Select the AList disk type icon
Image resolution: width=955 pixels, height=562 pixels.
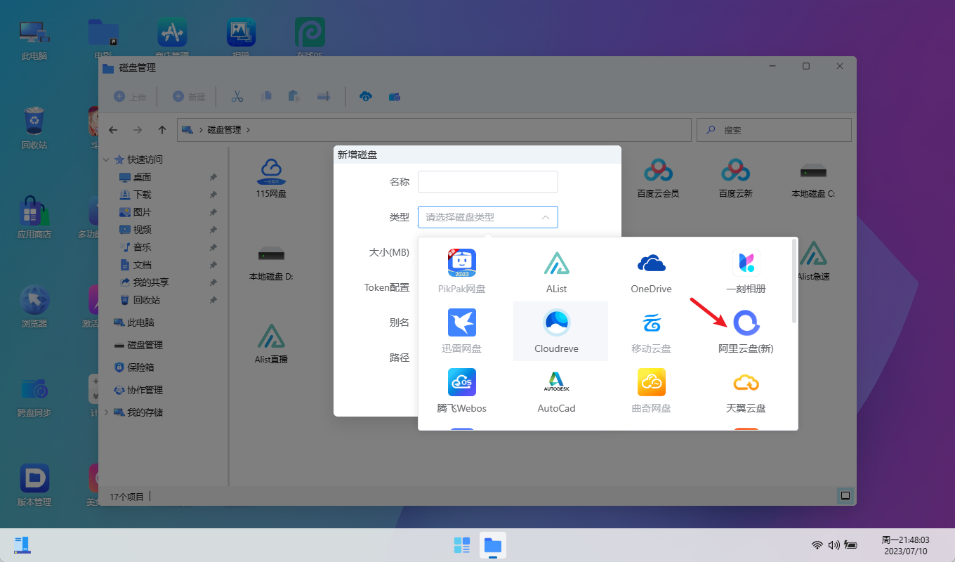(556, 263)
